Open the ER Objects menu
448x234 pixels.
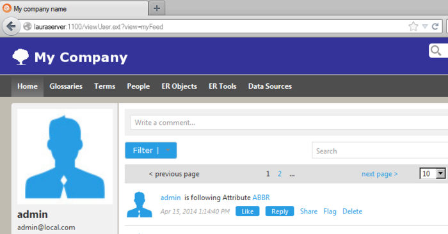click(x=179, y=86)
